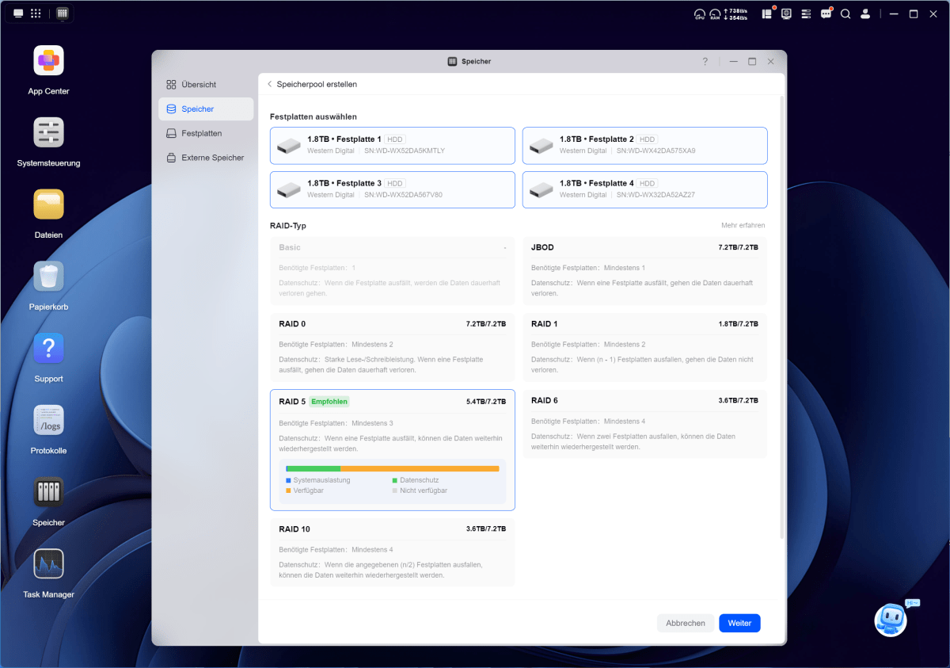Click the serial number SN:WD-WX52DA567V80
Image resolution: width=950 pixels, height=668 pixels.
(404, 195)
